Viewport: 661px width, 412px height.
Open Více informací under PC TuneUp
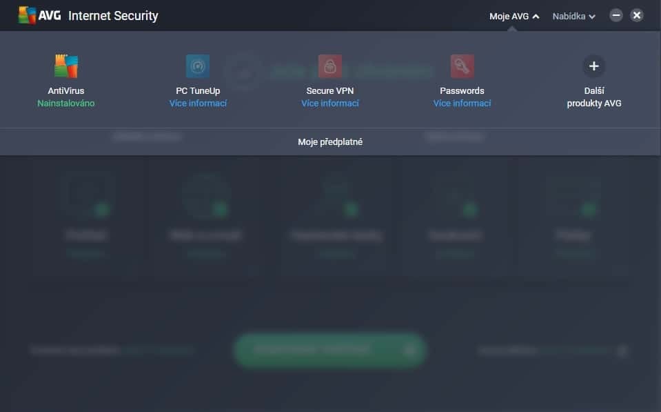[x=198, y=104]
